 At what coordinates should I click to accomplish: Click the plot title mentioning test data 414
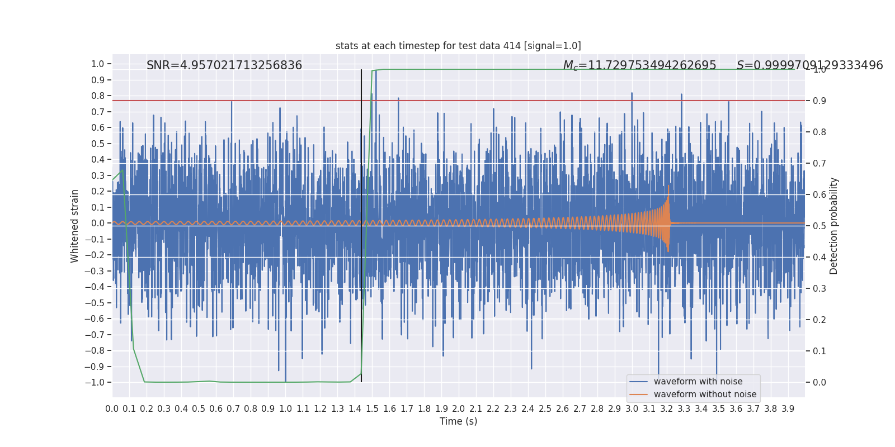(458, 46)
